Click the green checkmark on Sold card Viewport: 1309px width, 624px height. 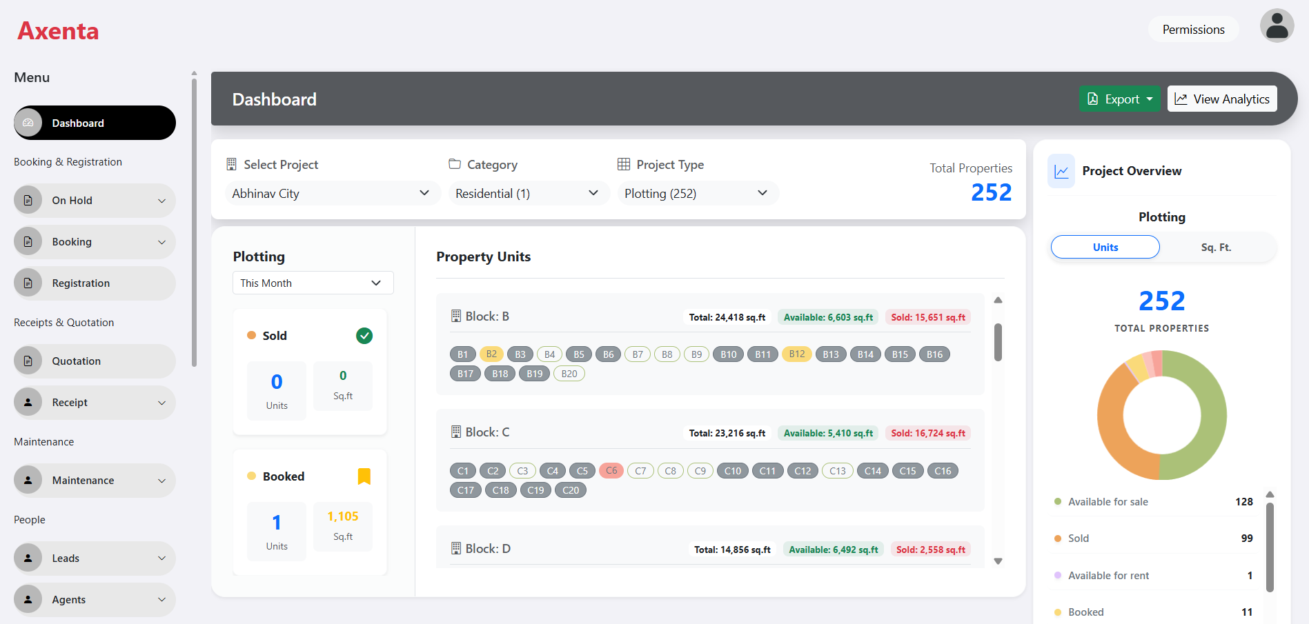364,336
